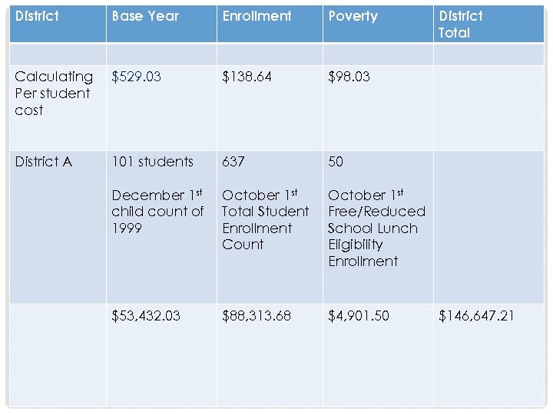Select the Base Year header cell
The image size is (553, 414).
pos(145,16)
